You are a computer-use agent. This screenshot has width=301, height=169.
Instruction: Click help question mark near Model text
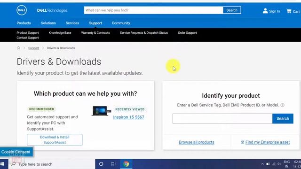(282, 105)
